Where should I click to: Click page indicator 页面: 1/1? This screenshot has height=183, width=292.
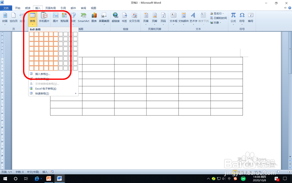[7, 172]
